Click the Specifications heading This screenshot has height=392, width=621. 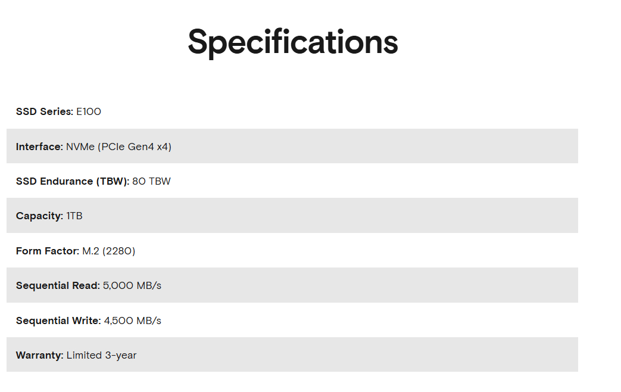292,42
